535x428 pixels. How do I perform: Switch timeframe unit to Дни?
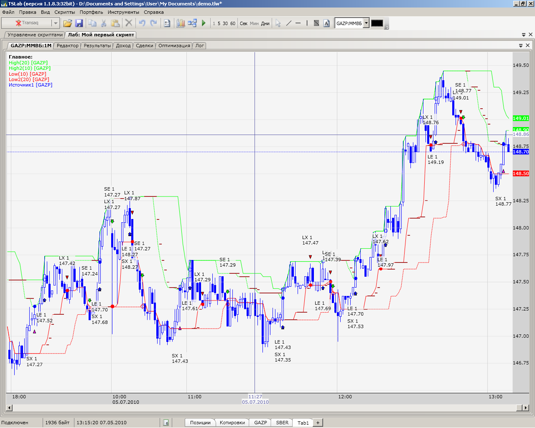click(x=265, y=23)
